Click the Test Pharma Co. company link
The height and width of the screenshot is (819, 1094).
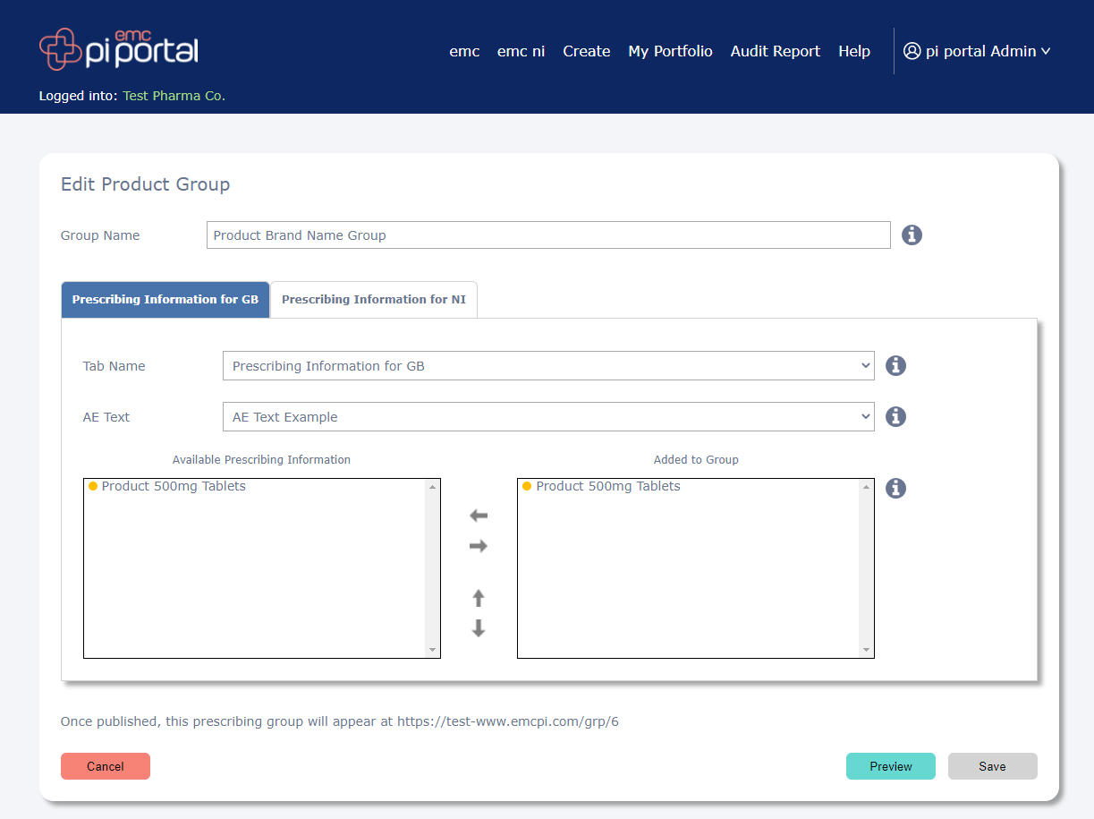click(174, 96)
